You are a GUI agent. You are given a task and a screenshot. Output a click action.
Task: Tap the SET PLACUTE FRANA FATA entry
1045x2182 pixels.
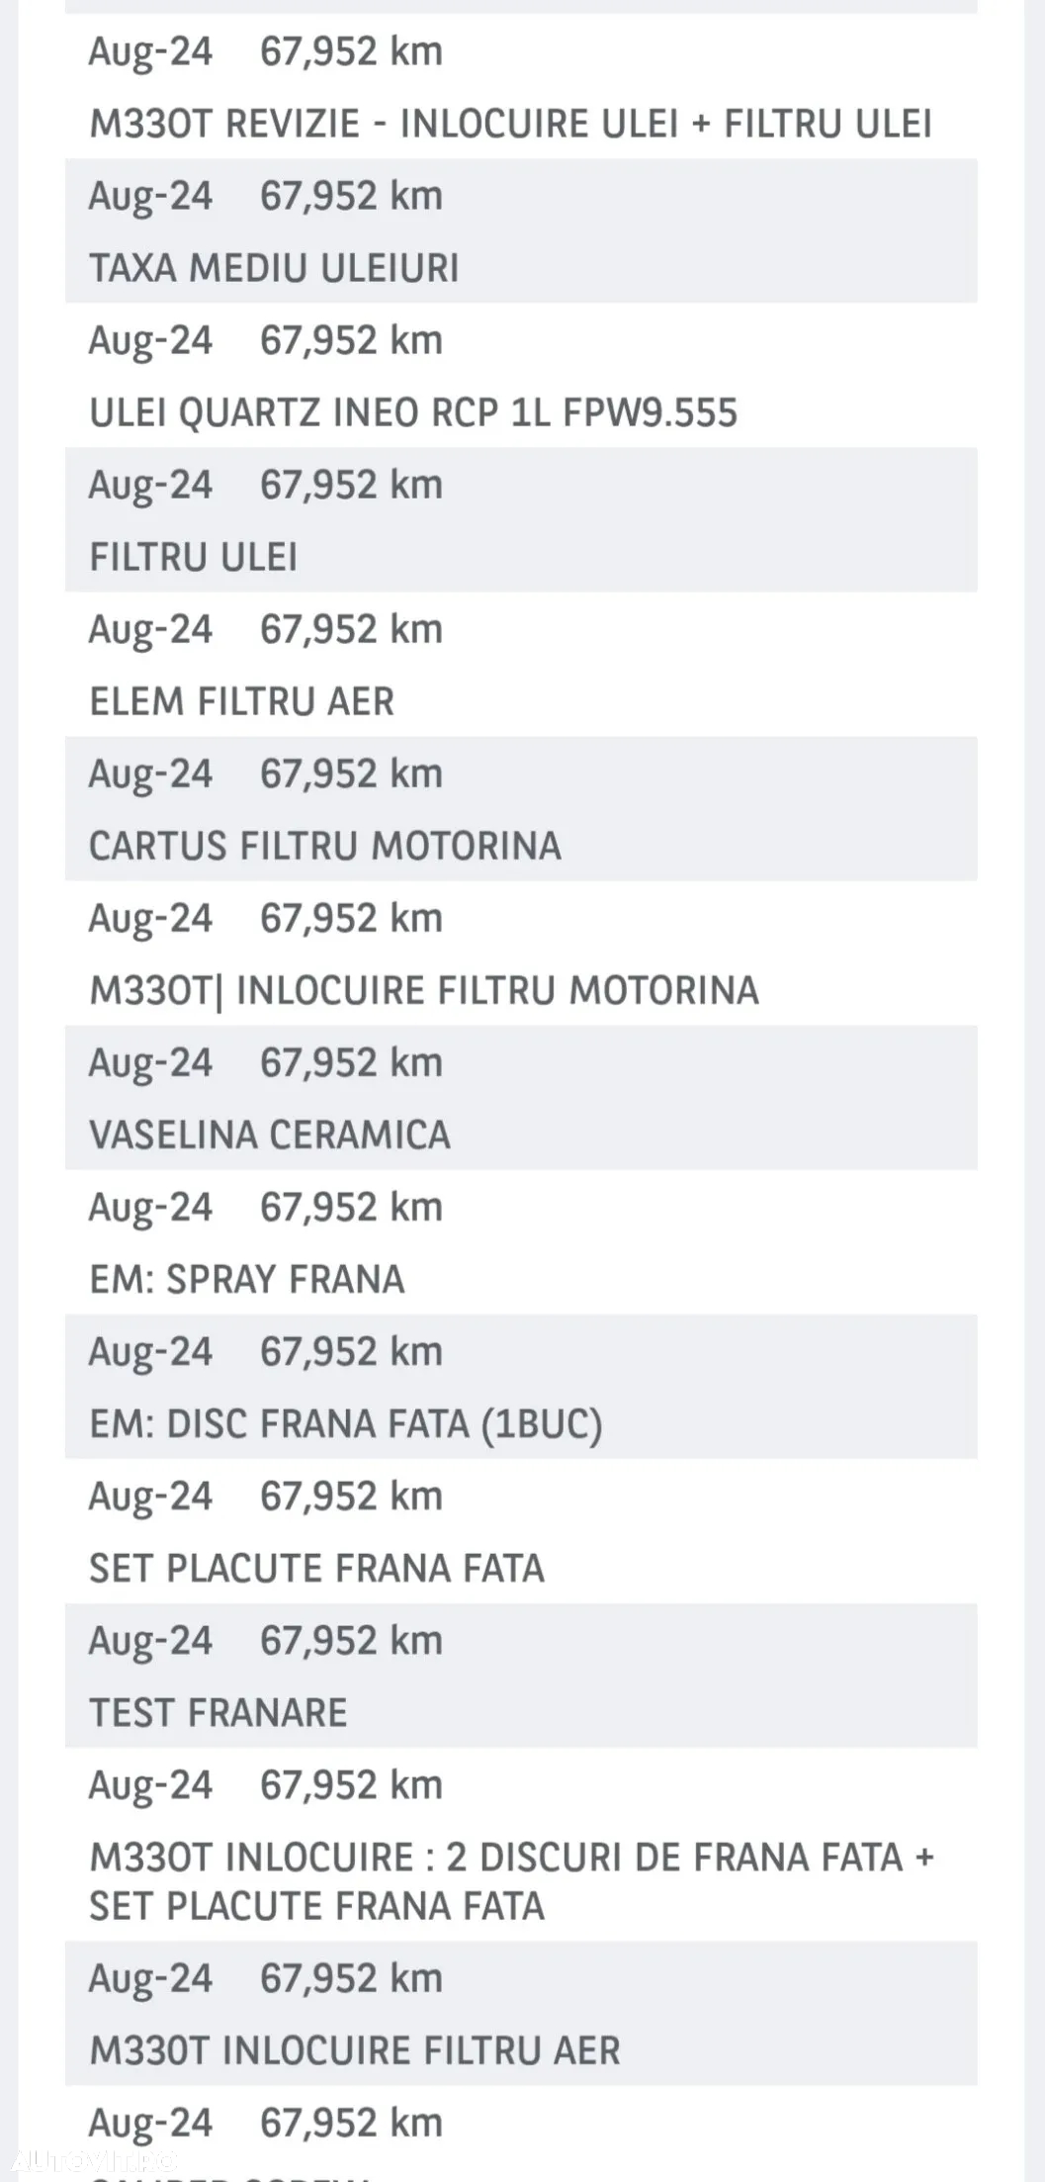coord(521,1530)
